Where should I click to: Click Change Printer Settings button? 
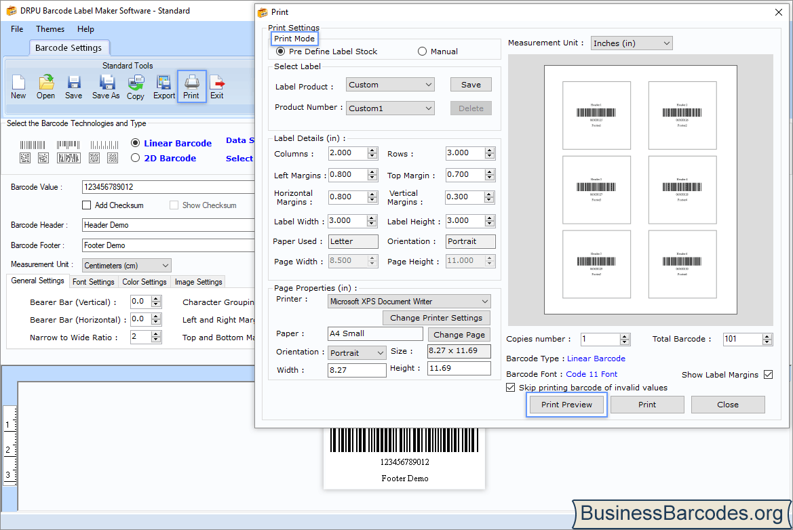pos(436,318)
